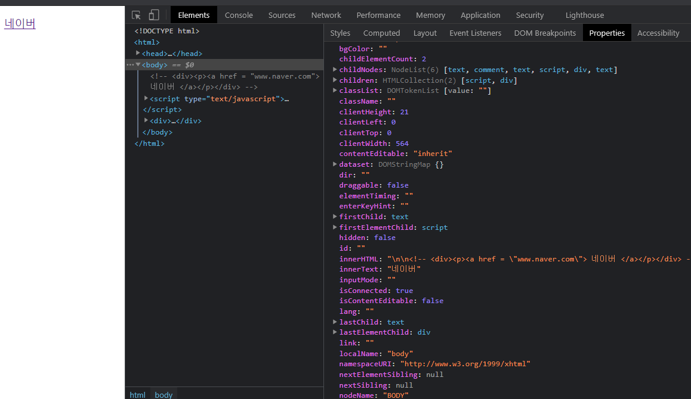Open the Lighthouse tab

click(585, 15)
